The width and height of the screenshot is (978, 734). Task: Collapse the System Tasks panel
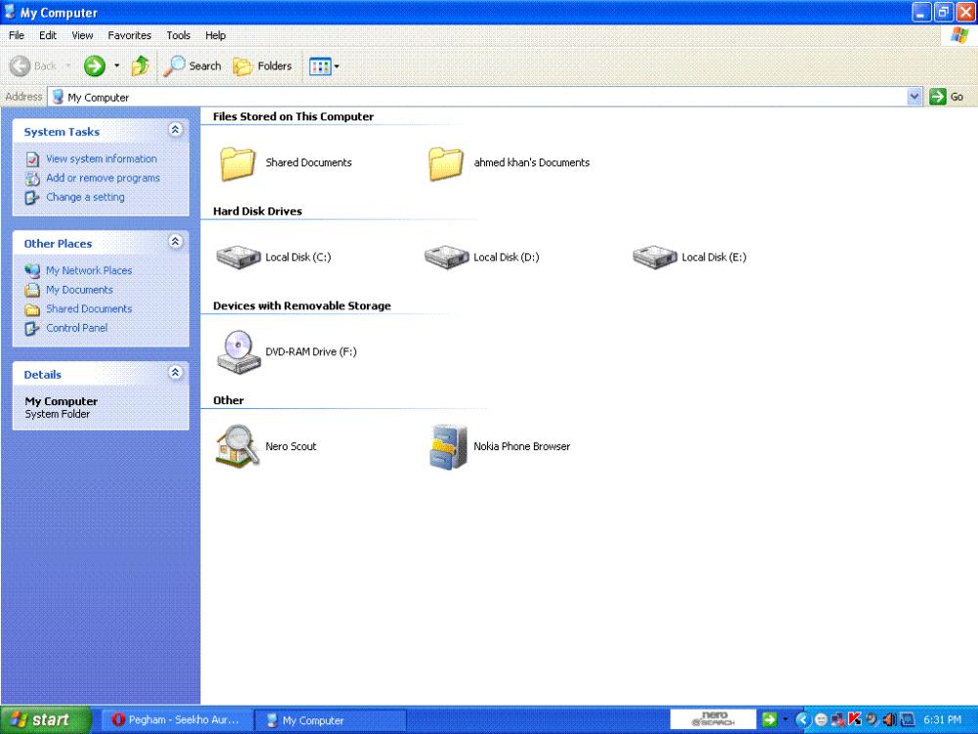[175, 130]
